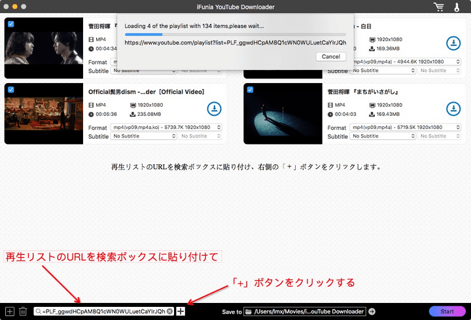Viewport: 471px width, 320px height.
Task: Open second Subtitle dropdown for Official髭男dism video
Action: (x=200, y=136)
